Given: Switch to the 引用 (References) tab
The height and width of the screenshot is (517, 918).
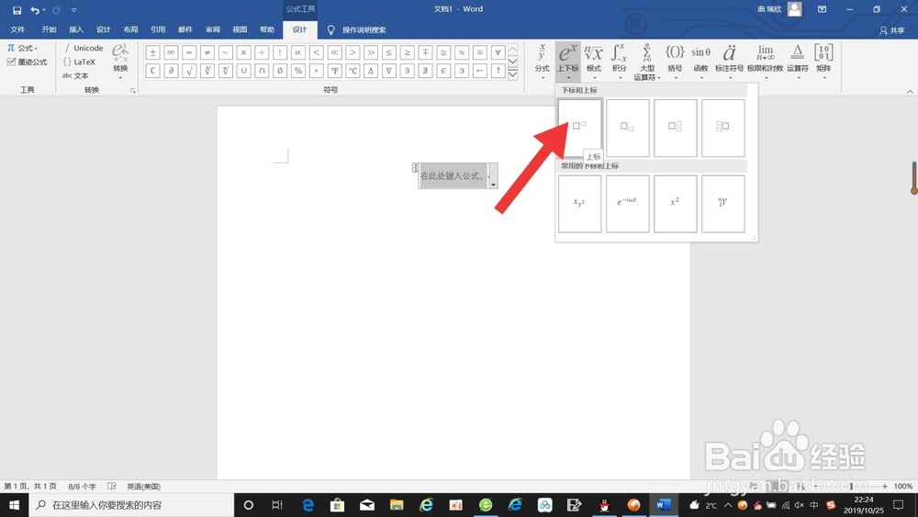Looking at the screenshot, I should 158,30.
